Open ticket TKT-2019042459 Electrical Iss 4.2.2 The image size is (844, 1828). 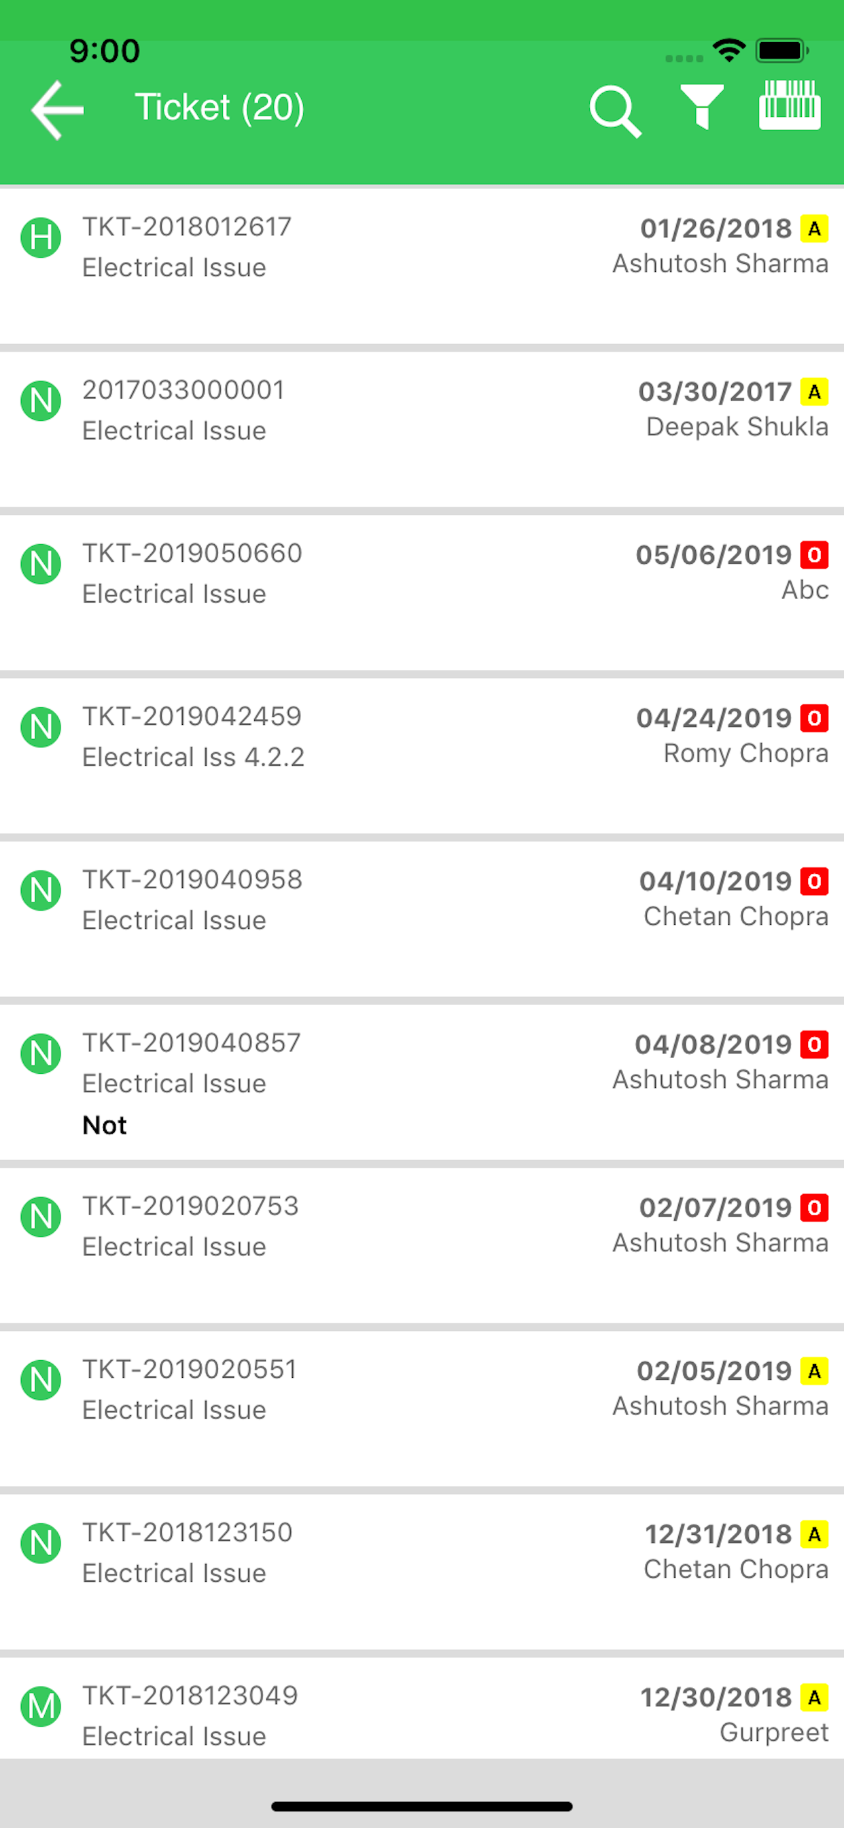pyautogui.click(x=422, y=756)
